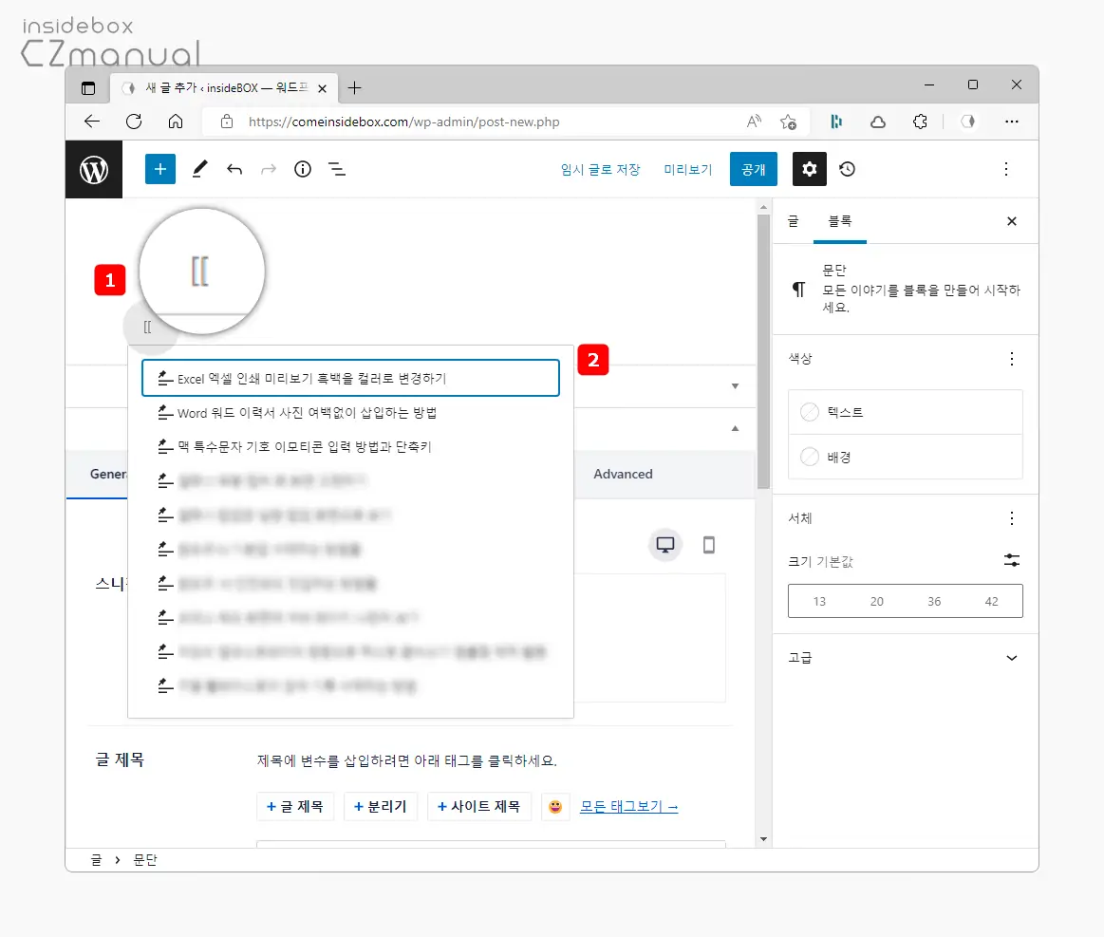Click 문단 in the breadcrumb
This screenshot has height=937, width=1104.
click(145, 859)
